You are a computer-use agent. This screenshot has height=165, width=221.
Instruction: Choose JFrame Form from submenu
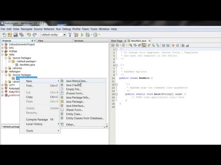83,93
